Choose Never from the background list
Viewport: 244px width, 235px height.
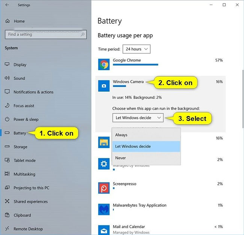coord(146,158)
